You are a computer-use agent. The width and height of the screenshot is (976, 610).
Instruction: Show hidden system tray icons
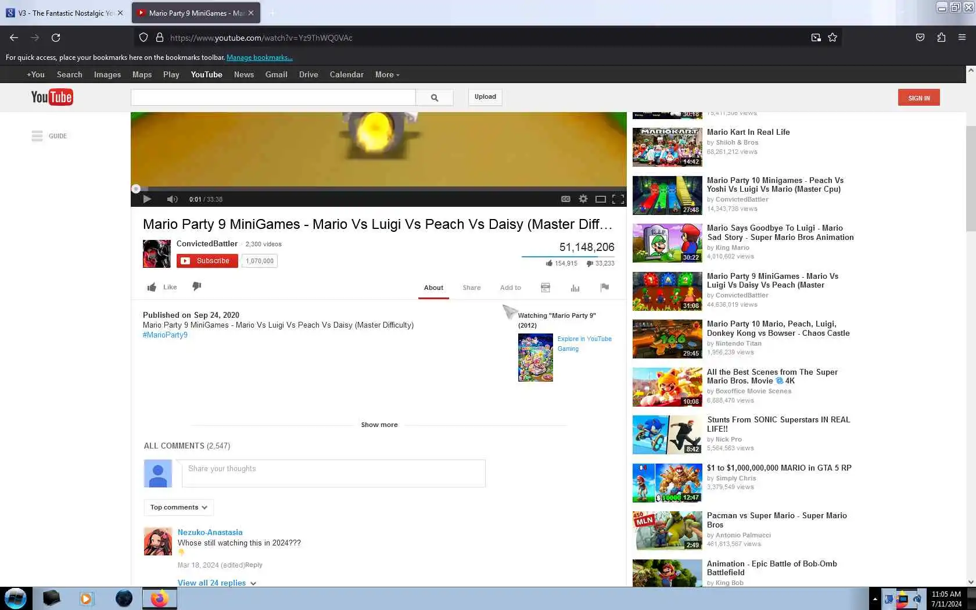tap(874, 598)
